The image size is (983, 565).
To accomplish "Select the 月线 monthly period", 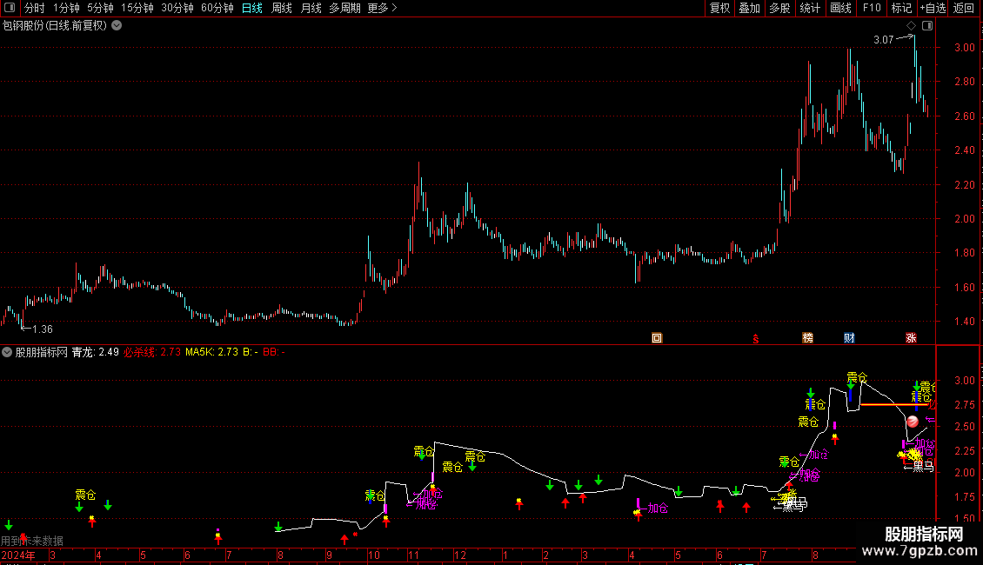I will (x=311, y=8).
